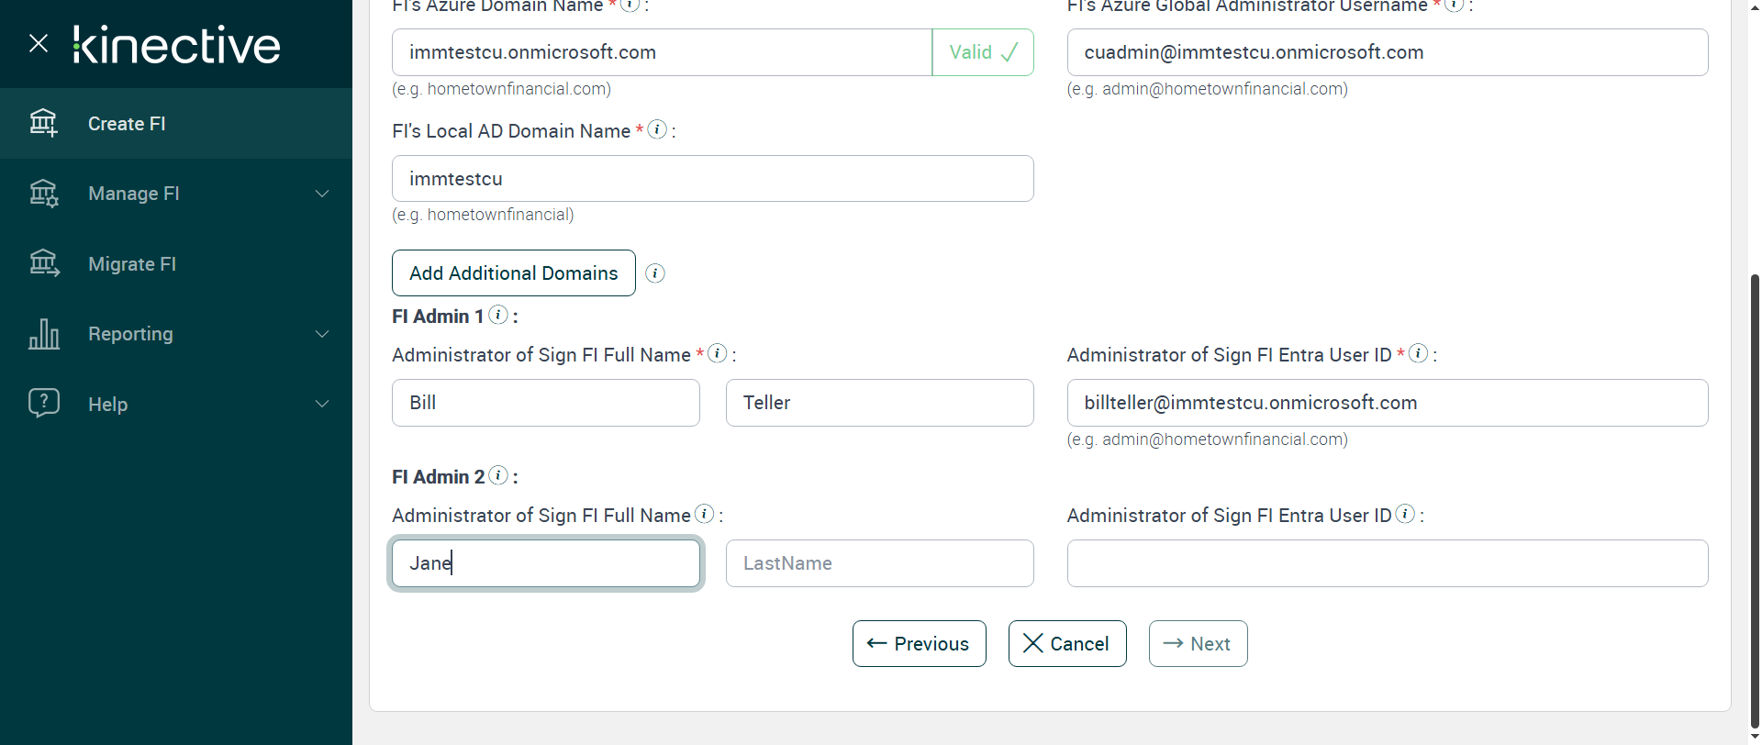Select Create FI in the sidebar
The height and width of the screenshot is (745, 1762).
(x=127, y=124)
